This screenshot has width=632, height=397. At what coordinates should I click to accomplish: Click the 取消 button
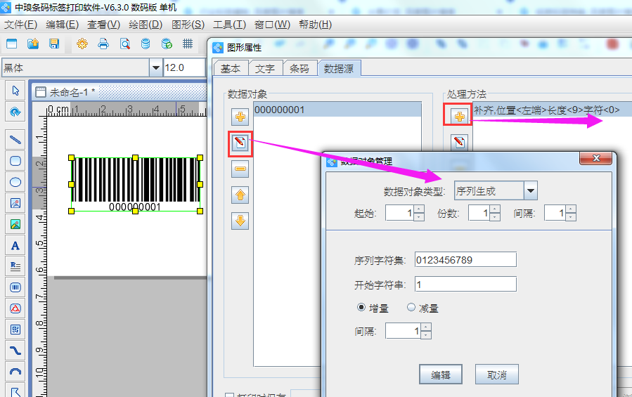[496, 375]
